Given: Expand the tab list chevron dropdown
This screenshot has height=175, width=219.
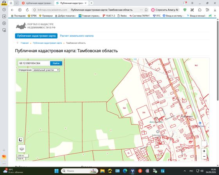Looking at the screenshot, I should [16, 3].
